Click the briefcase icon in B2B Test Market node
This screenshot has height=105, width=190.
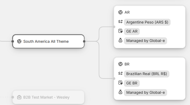(x=19, y=97)
